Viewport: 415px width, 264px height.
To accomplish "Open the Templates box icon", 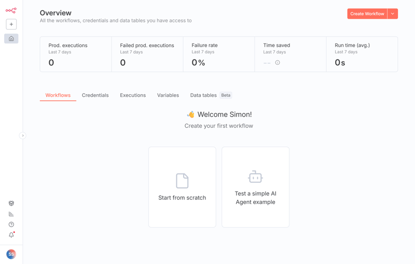I will point(11,203).
